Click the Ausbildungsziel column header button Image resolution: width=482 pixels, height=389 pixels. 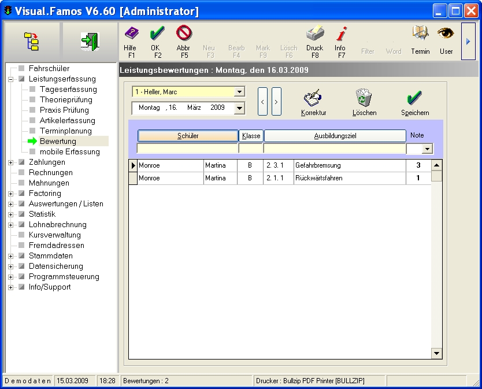pyautogui.click(x=335, y=136)
